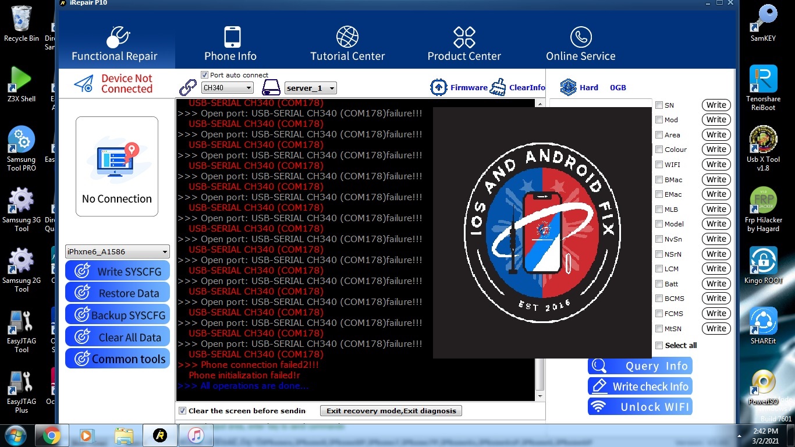Select the Samsung Tool PRO shortcut
The height and width of the screenshot is (447, 795).
tap(22, 149)
